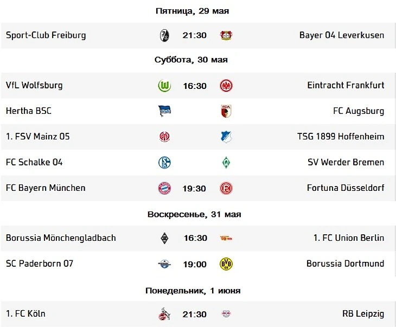Click the 21:30 Freiburg kickoff time

(194, 35)
